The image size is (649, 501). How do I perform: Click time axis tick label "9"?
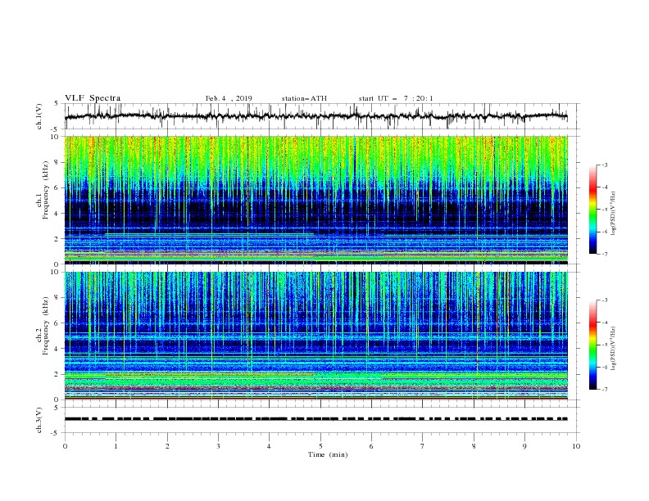[524, 446]
